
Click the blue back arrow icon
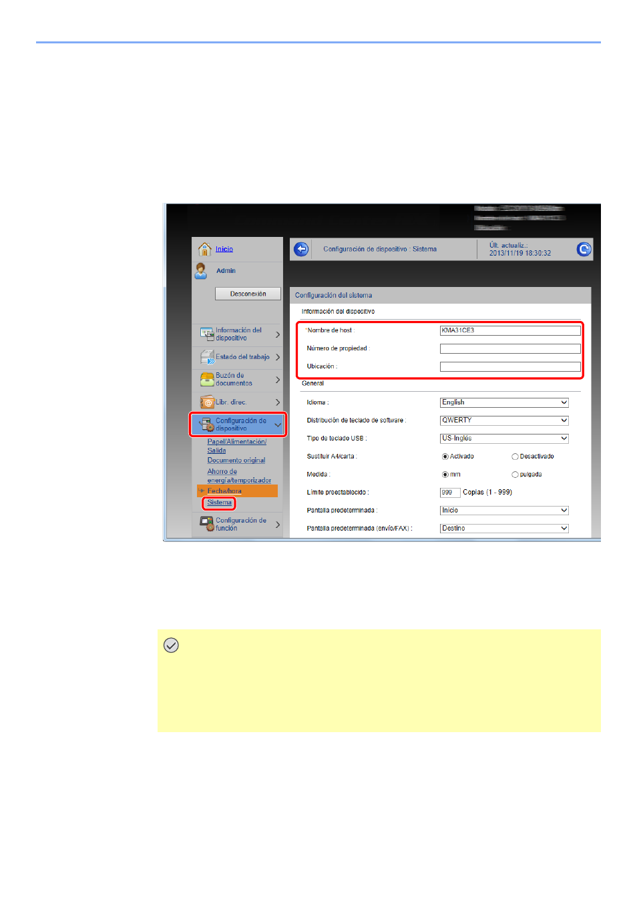click(x=301, y=250)
